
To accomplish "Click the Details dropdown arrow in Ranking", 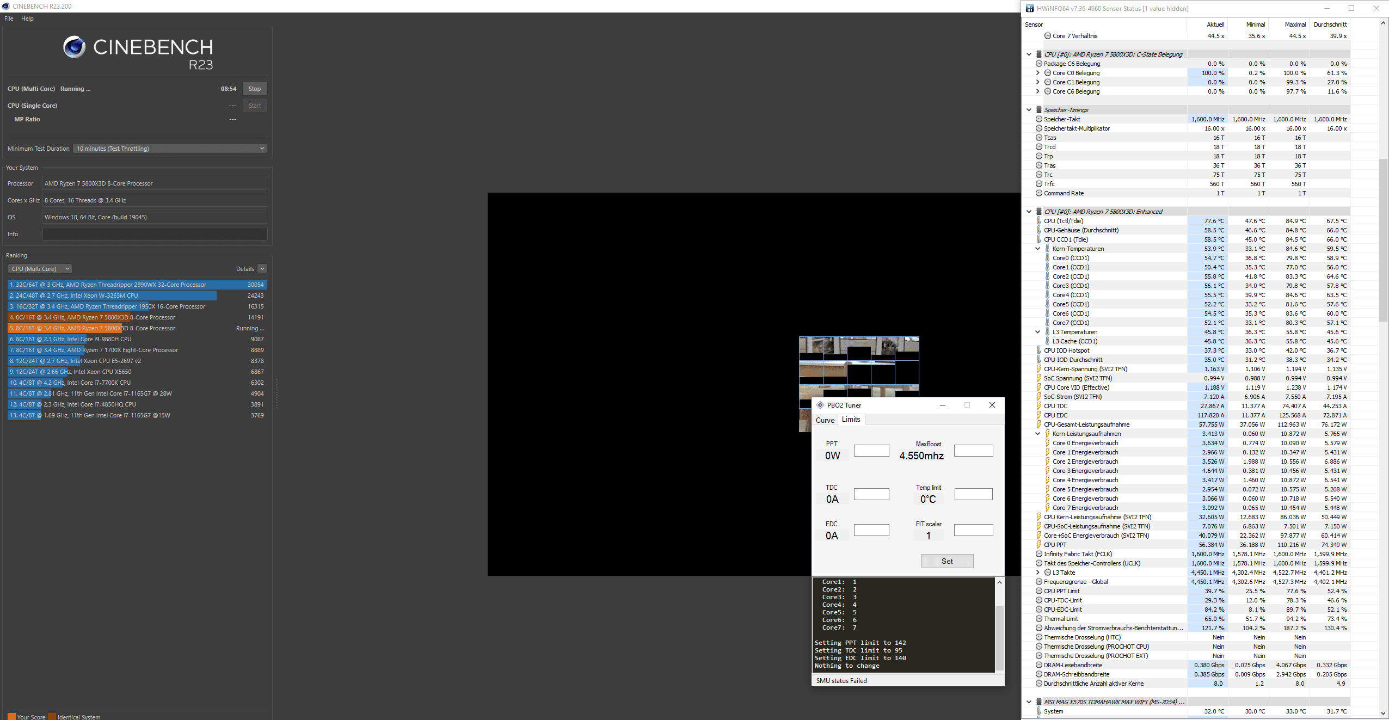I will coord(262,269).
